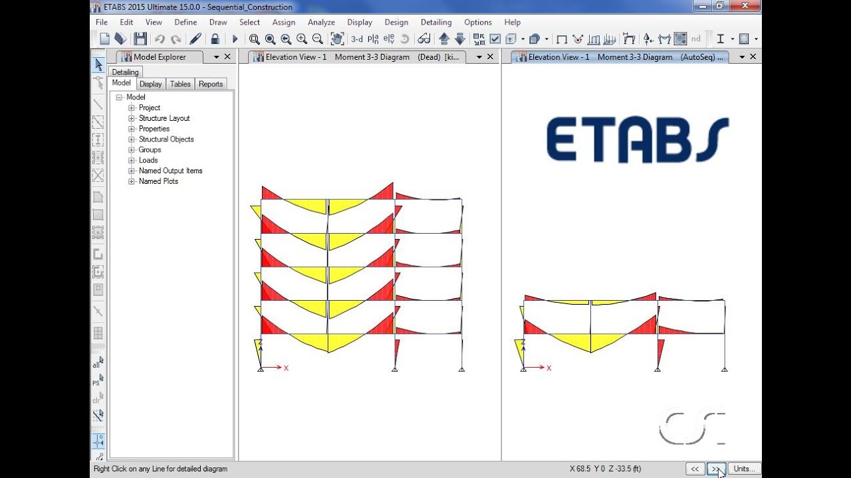Viewport: 851px width, 478px height.
Task: Select the pointer Select Object tool
Action: point(98,65)
